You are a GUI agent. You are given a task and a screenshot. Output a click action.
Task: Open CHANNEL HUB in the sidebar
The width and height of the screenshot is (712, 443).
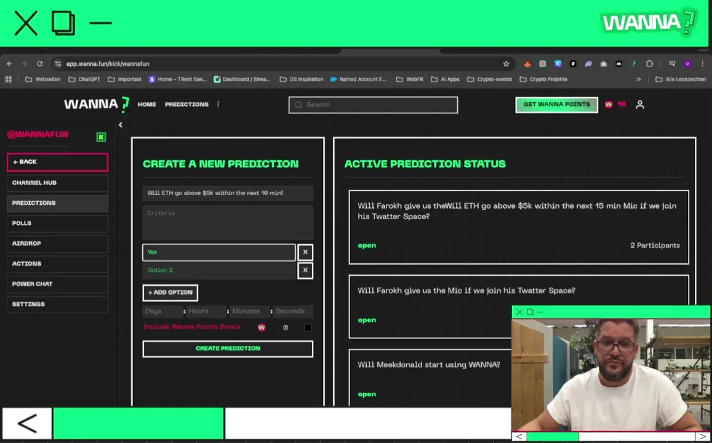[x=58, y=183]
